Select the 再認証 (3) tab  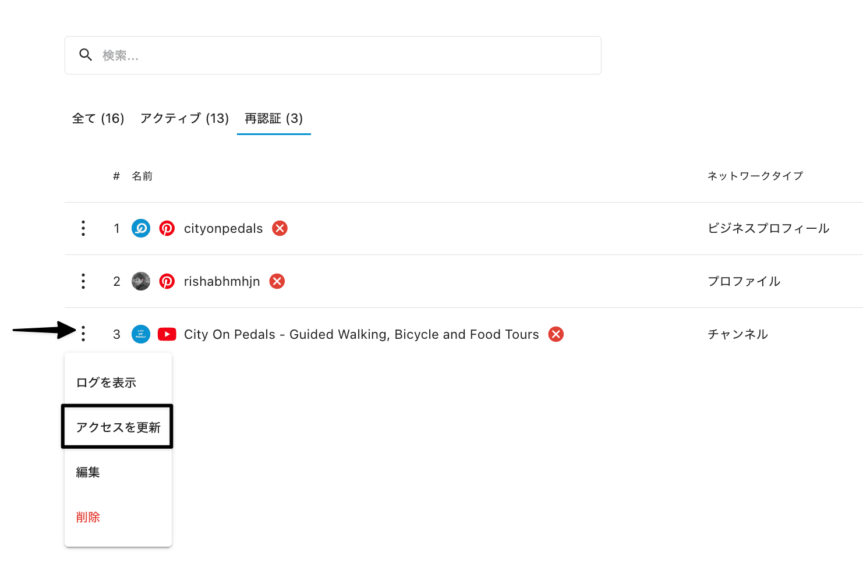274,119
